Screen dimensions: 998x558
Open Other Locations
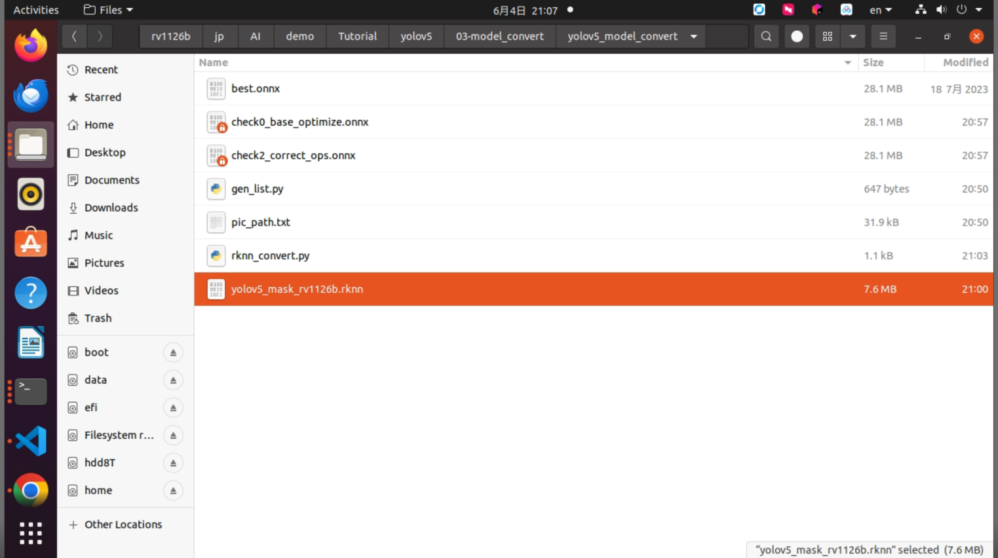coord(125,525)
